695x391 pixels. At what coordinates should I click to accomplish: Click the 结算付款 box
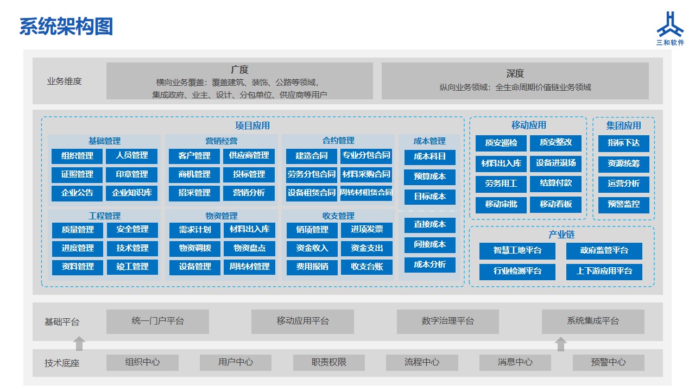pyautogui.click(x=556, y=184)
